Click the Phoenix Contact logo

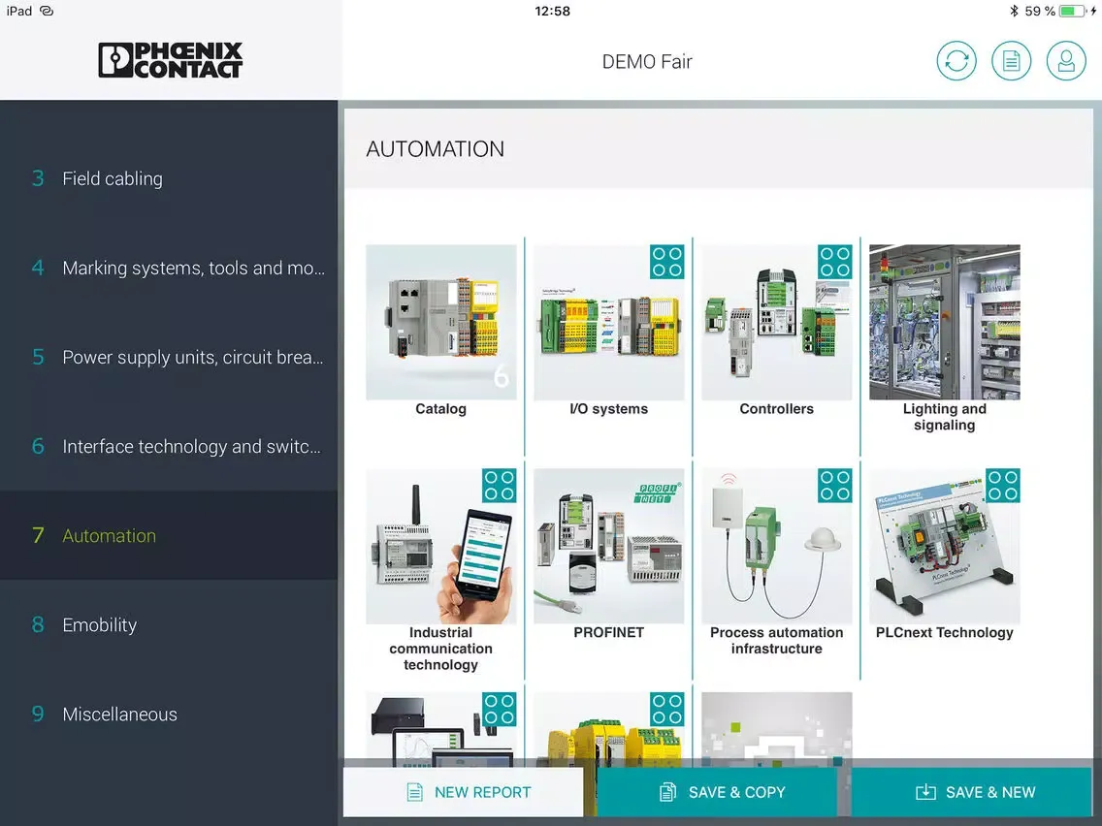click(x=170, y=60)
